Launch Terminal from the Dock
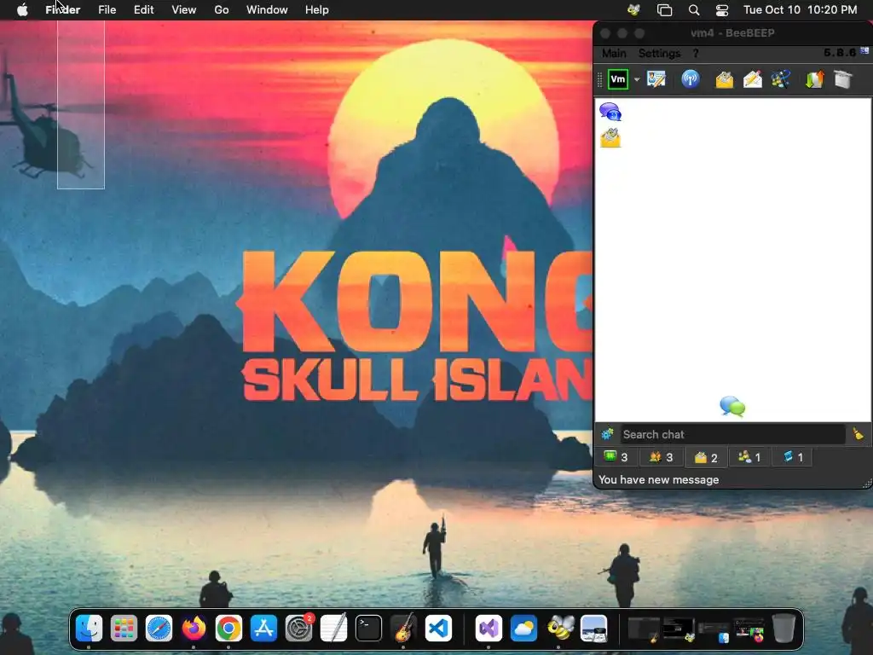The width and height of the screenshot is (873, 655). (x=368, y=629)
